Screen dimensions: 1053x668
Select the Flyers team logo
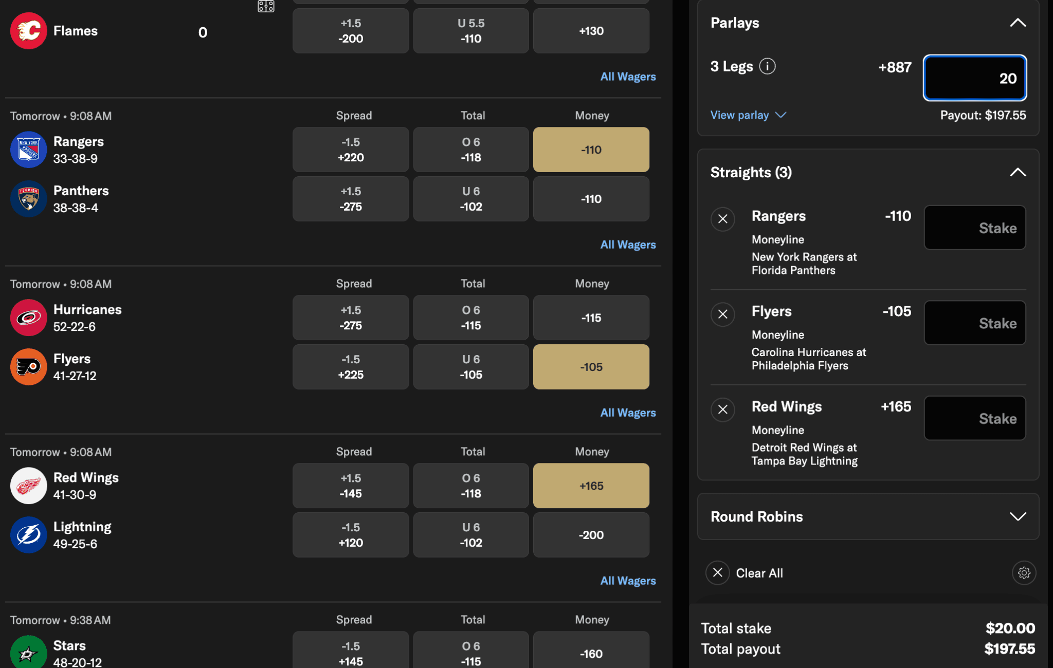(29, 367)
